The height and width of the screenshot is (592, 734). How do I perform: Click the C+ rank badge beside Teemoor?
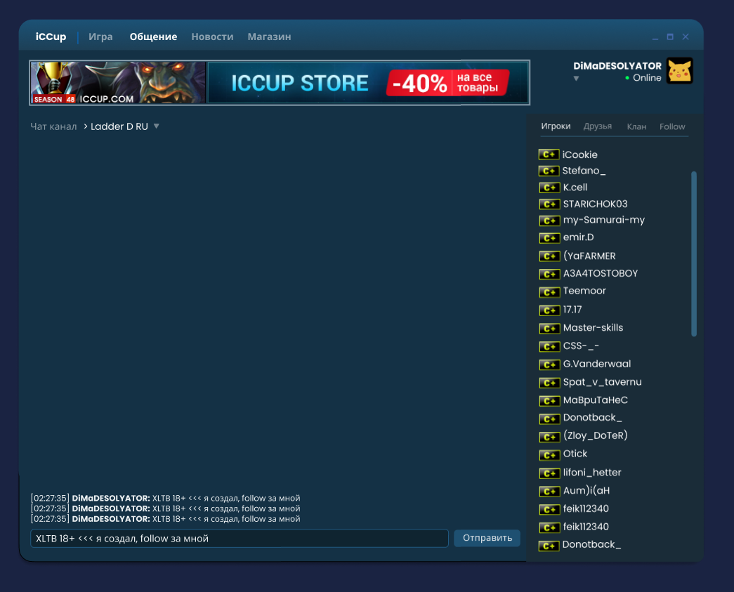(549, 292)
